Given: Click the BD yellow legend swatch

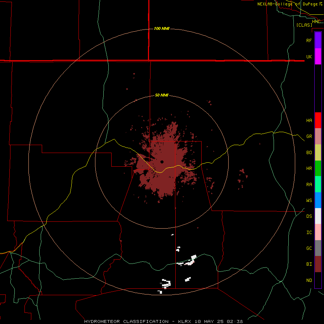Looking at the screenshot, I should tap(318, 153).
